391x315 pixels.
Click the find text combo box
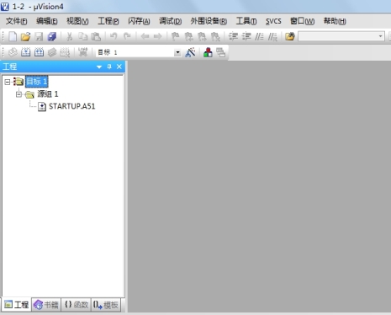click(341, 36)
